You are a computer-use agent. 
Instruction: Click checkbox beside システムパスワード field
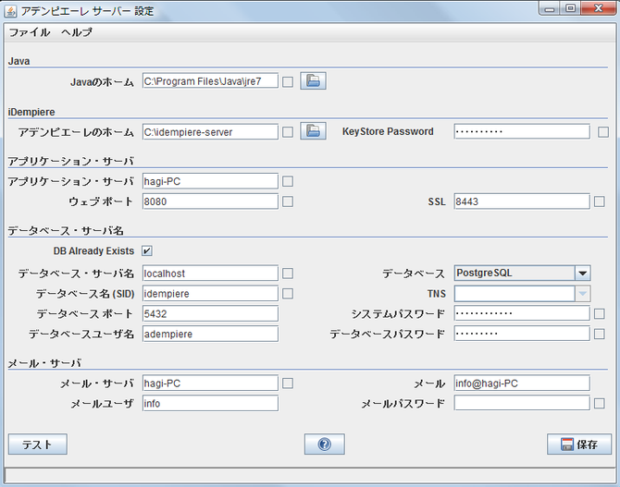(600, 313)
